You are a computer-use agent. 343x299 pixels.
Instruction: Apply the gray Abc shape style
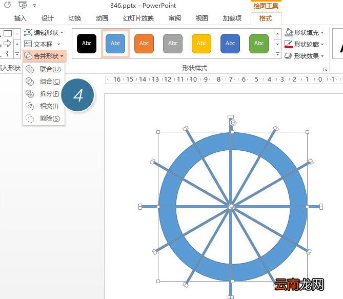point(173,44)
